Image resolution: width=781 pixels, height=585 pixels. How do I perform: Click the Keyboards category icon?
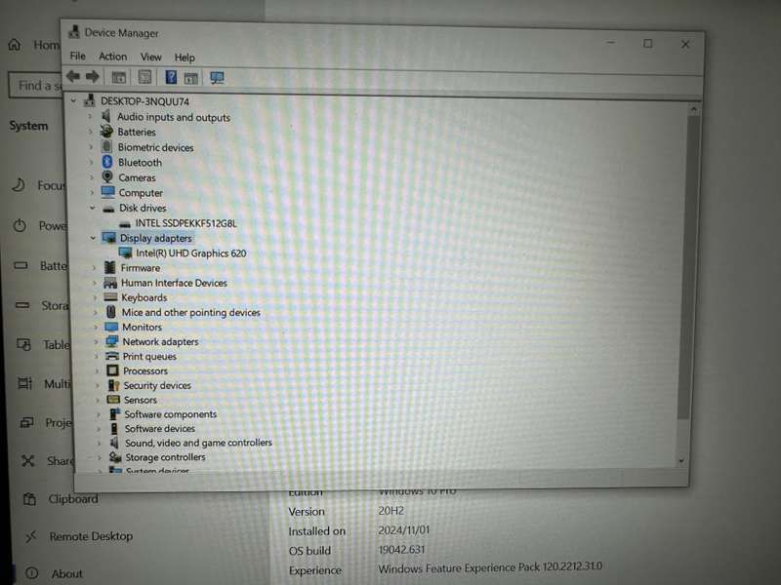[x=110, y=297]
